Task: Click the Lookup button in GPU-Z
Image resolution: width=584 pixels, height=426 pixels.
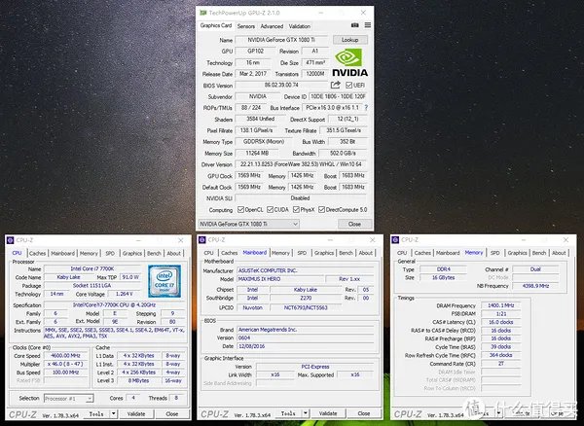Action: click(350, 40)
